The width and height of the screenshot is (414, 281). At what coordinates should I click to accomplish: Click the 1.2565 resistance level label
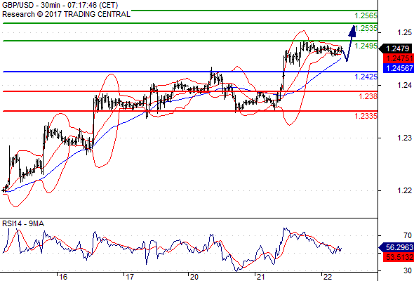point(366,15)
